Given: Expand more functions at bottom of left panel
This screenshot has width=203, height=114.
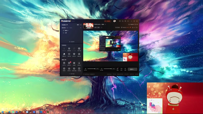Looking at the screenshot, I should [x=72, y=74].
